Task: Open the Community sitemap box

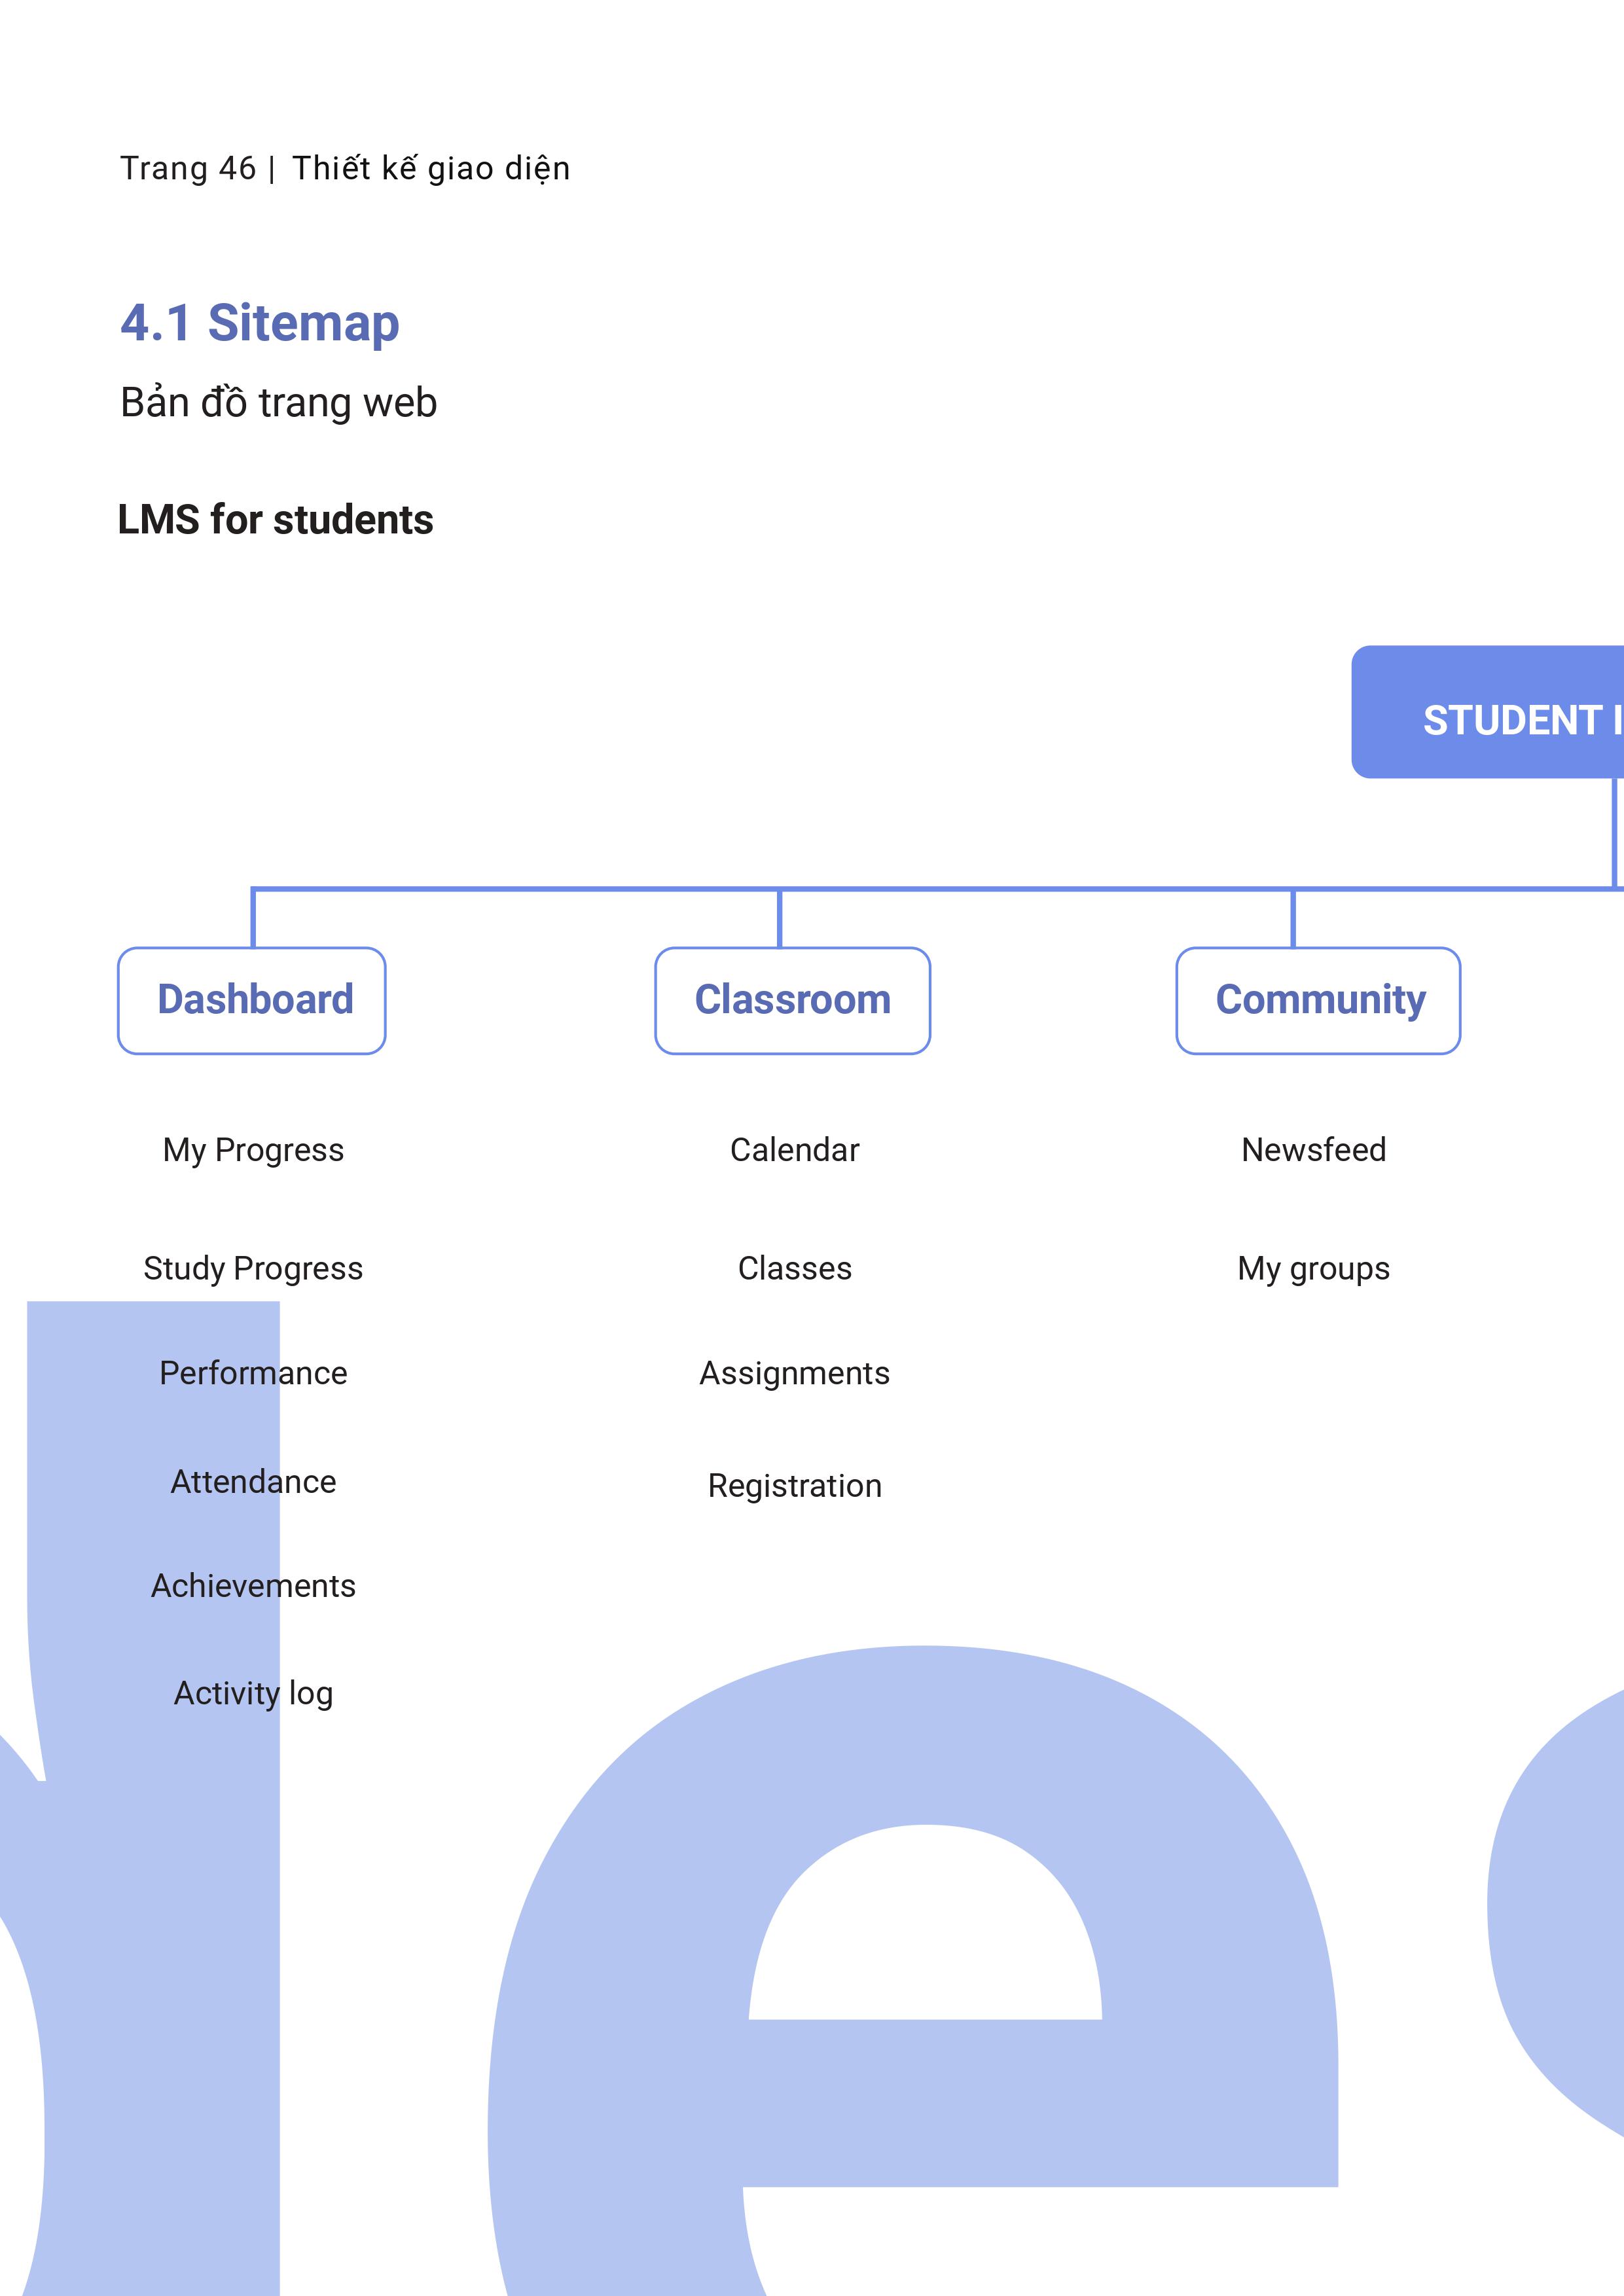Action: pyautogui.click(x=1318, y=1000)
